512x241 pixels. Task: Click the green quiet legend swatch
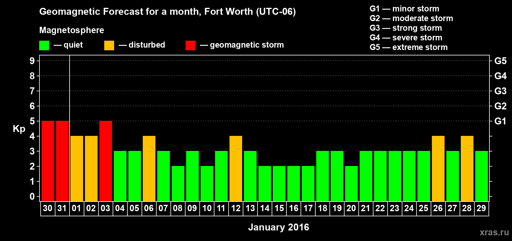tap(44, 45)
